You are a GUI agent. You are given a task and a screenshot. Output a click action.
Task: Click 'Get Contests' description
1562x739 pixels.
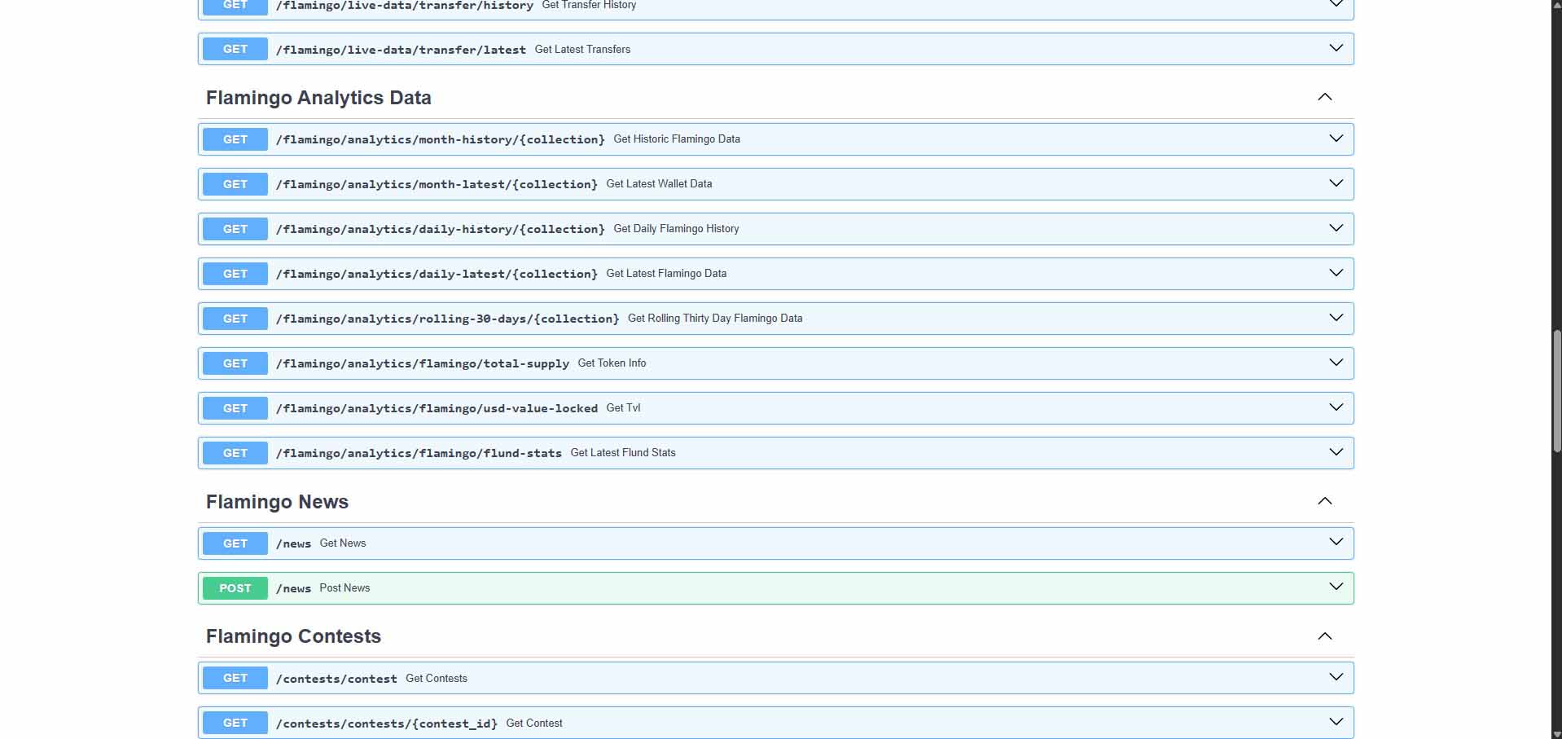pos(437,679)
